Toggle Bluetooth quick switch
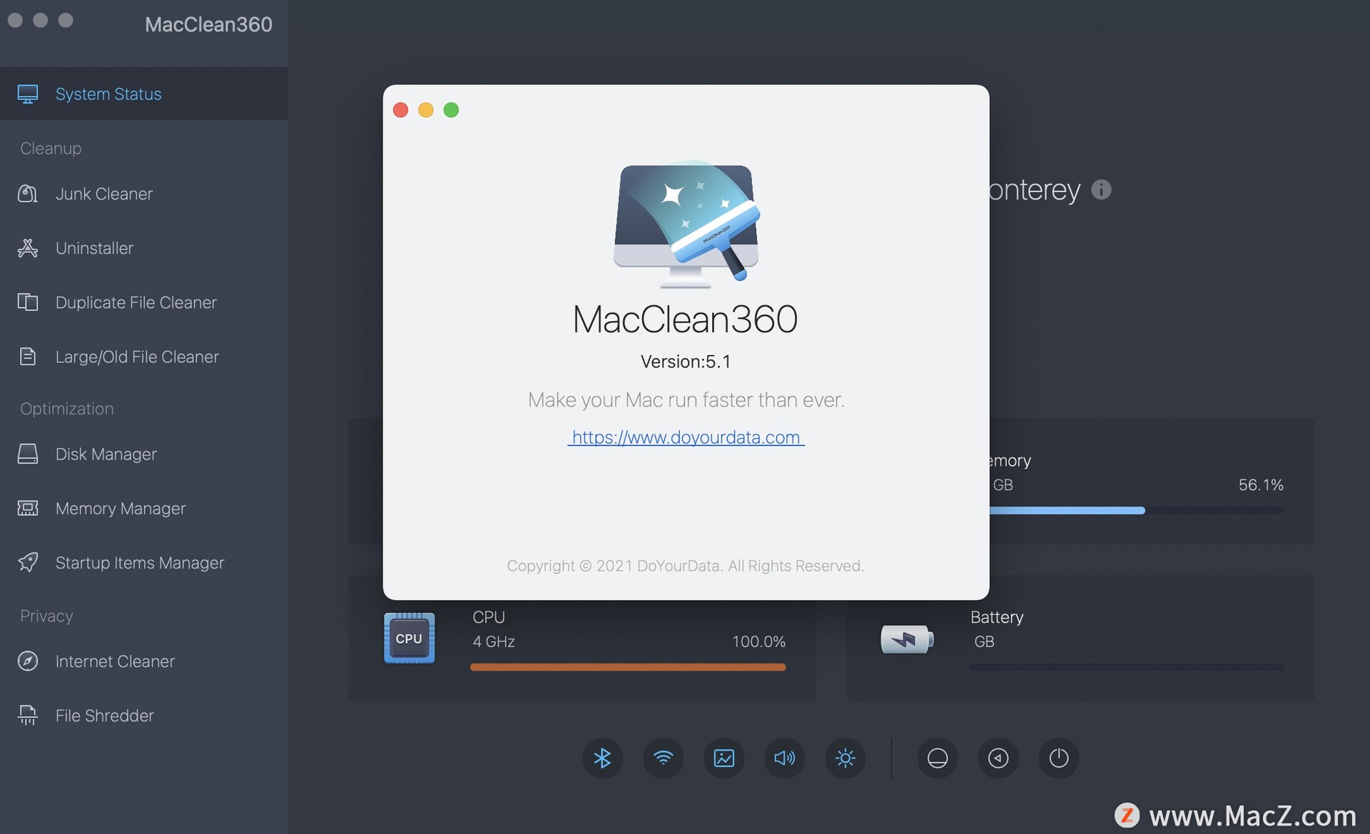Image resolution: width=1370 pixels, height=834 pixels. pos(602,758)
